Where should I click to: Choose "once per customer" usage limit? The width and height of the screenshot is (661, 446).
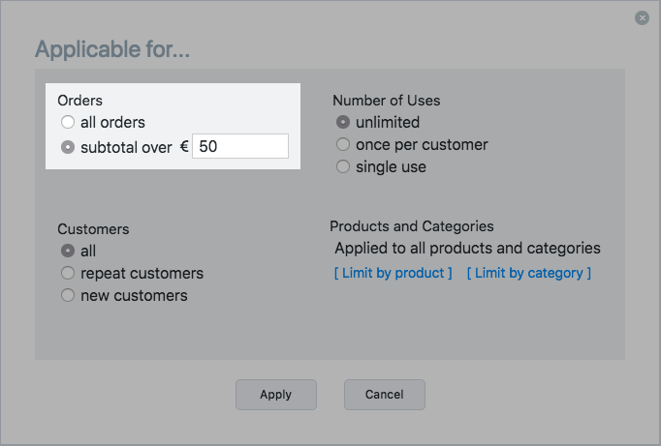[343, 145]
